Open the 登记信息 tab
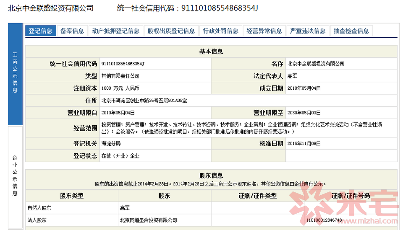 point(41,31)
